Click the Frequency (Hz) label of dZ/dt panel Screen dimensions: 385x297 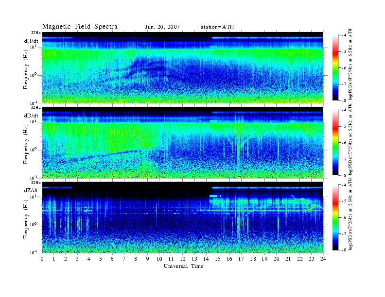[26, 219]
